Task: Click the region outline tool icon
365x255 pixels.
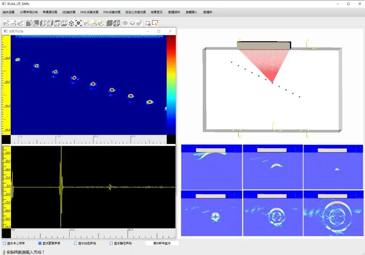Action: point(148,23)
